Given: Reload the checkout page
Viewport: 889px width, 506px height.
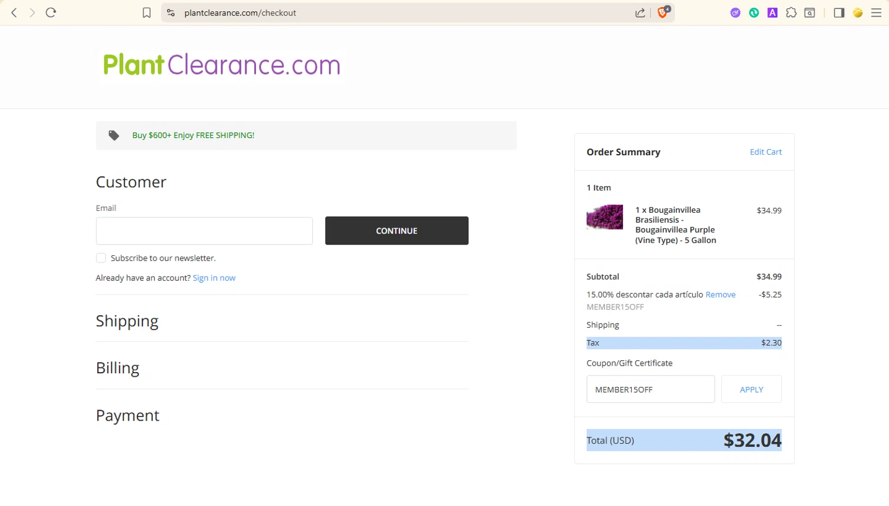Looking at the screenshot, I should 51,12.
